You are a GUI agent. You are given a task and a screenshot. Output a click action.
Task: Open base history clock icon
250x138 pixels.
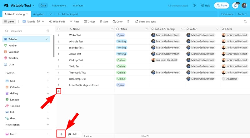pos(194,5)
